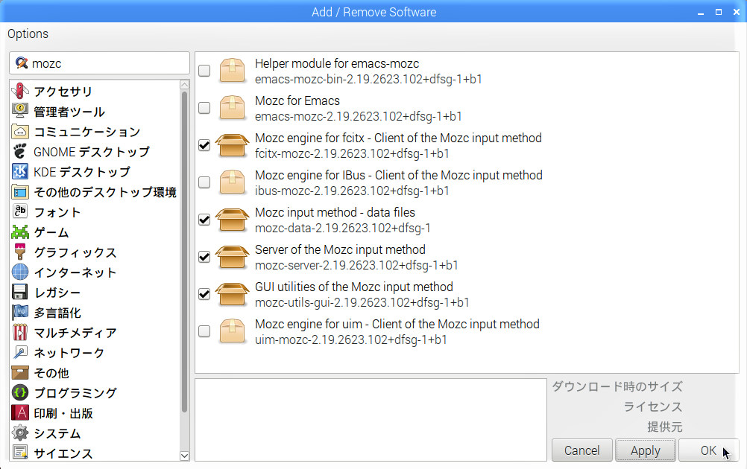Select 'Server of the Mozc input method'
Screen dimensions: 747x469
pyautogui.click(x=340, y=249)
